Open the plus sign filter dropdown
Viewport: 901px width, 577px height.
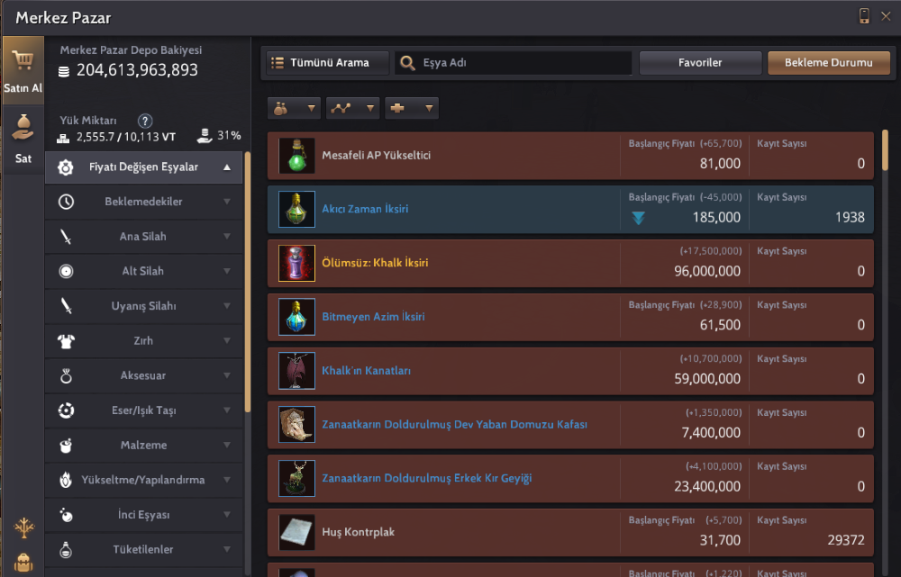click(x=411, y=108)
